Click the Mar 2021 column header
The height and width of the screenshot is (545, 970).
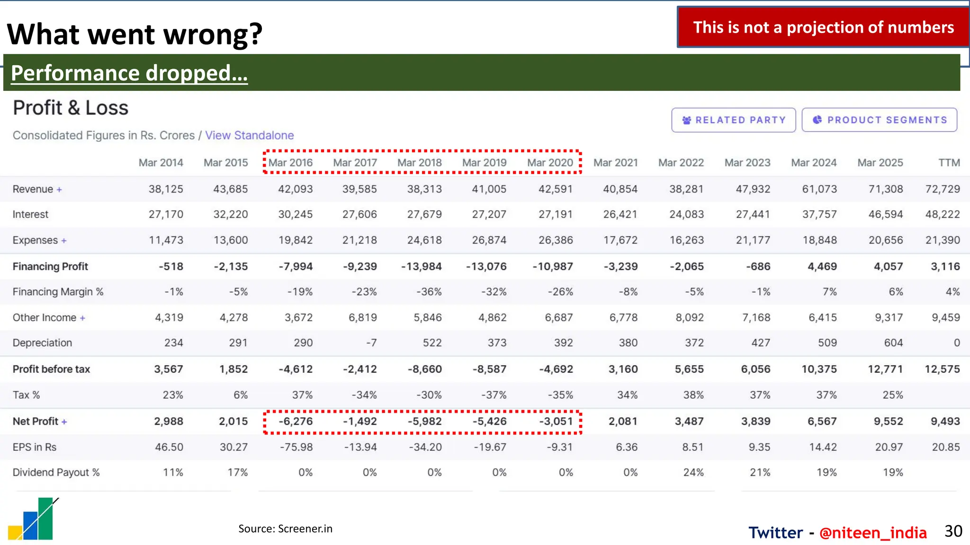tap(616, 163)
